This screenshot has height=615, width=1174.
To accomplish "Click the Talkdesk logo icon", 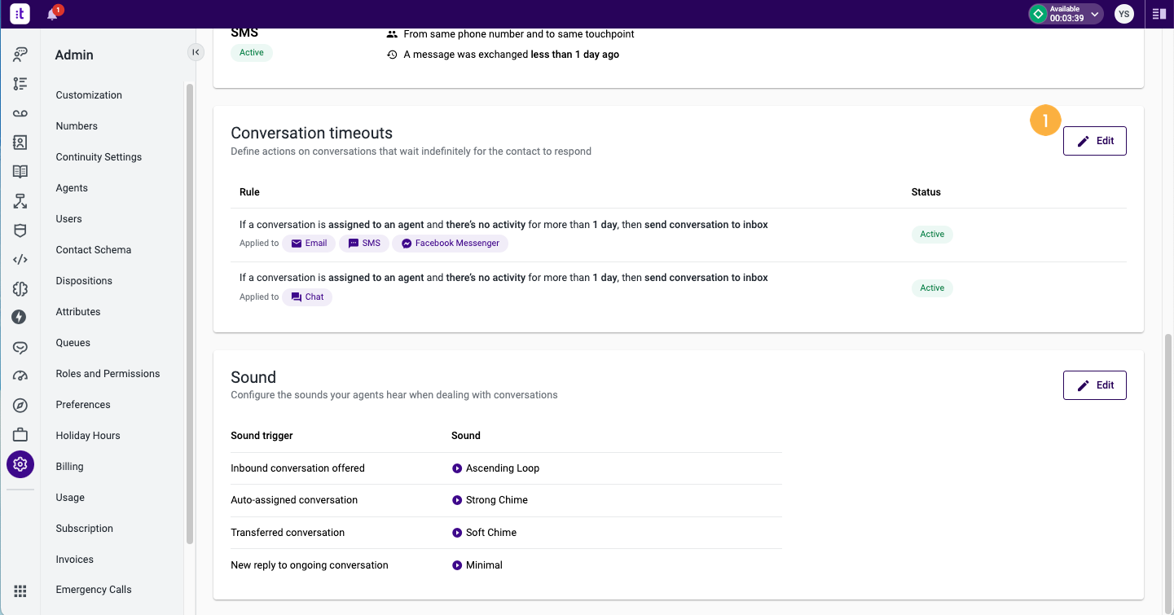I will point(20,13).
